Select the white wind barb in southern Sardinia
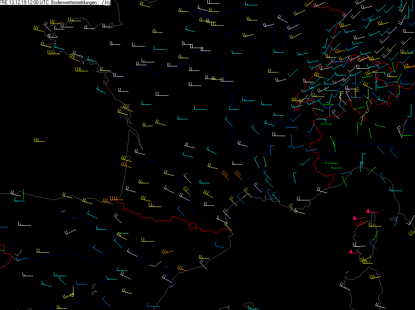The width and height of the screenshot is (415, 310). [x=380, y=306]
